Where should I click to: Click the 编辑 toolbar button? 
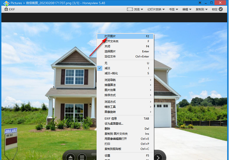click(x=187, y=9)
